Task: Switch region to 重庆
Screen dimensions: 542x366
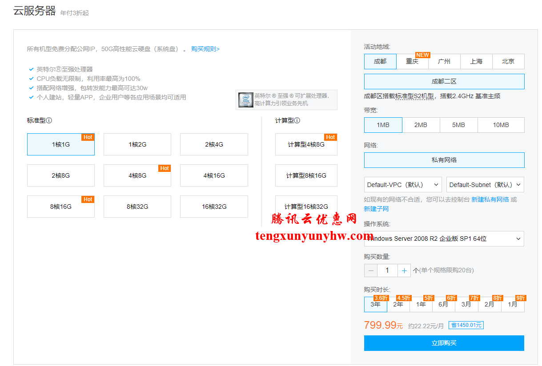Action: (412, 61)
